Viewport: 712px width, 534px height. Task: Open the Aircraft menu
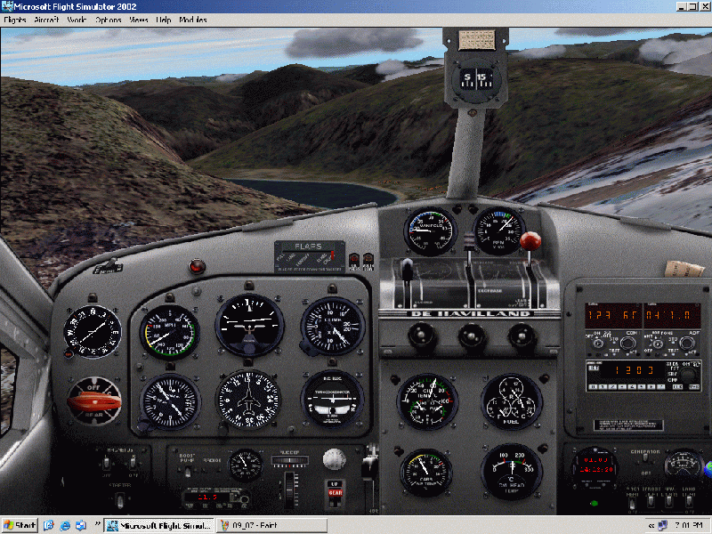point(46,20)
